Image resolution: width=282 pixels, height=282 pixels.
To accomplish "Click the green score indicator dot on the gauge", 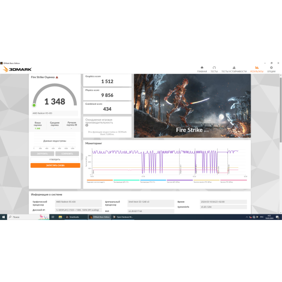I will tap(34, 105).
